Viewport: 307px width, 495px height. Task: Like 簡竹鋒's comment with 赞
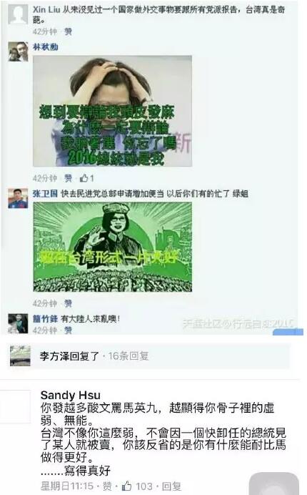68,330
